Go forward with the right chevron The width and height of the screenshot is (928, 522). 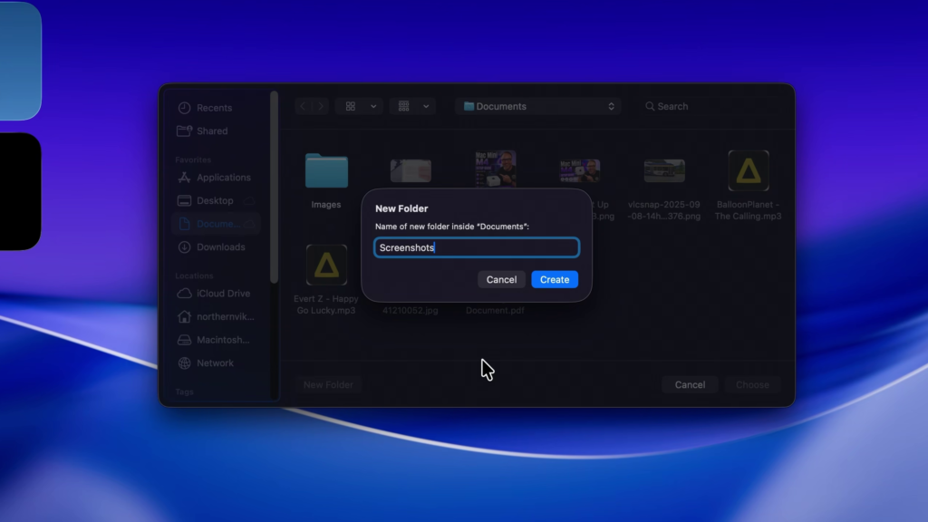[x=320, y=107]
